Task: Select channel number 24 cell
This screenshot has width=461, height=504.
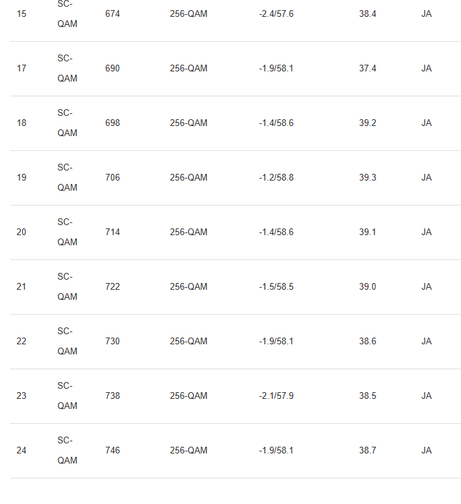Action: click(22, 451)
